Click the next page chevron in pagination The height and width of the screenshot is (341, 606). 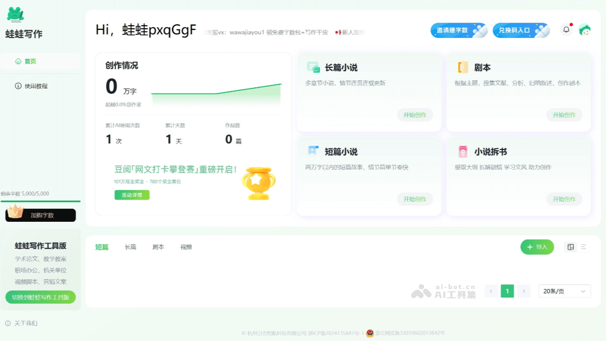(524, 291)
